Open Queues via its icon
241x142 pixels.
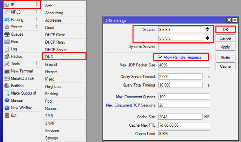[x=7, y=34]
